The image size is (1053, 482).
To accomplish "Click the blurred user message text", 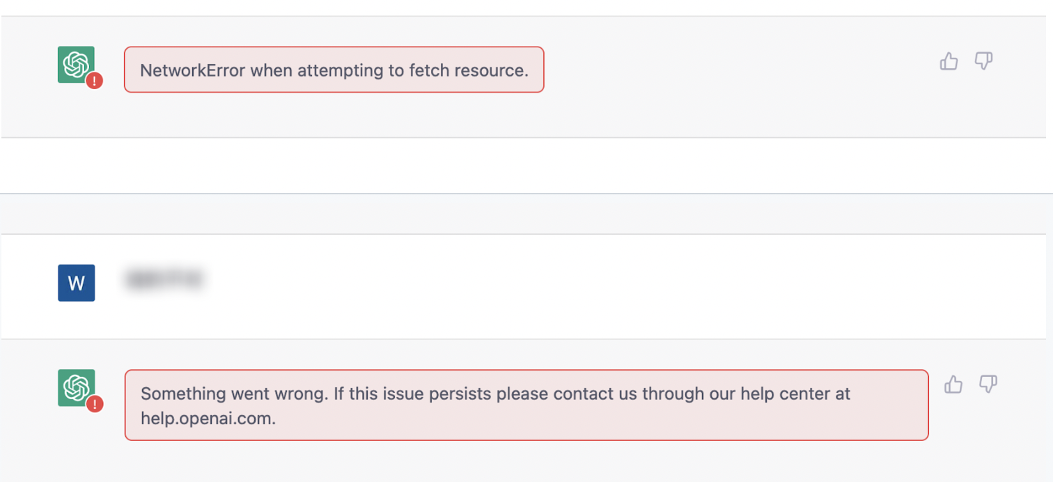I will [x=165, y=279].
